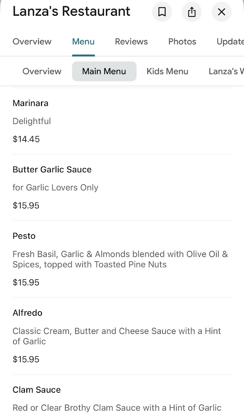The width and height of the screenshot is (244, 420).
Task: Tap the Alfredo menu item
Action: coord(27,313)
